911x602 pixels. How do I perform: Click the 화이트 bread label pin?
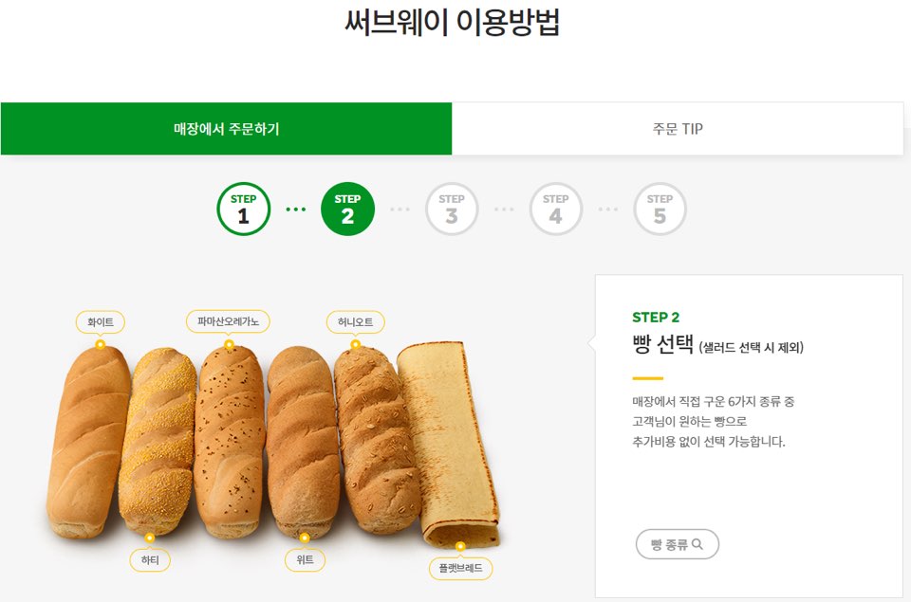click(x=99, y=322)
